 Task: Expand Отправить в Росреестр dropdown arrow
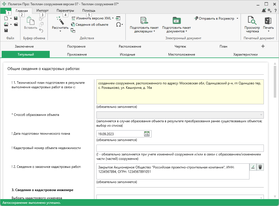tap(237, 19)
